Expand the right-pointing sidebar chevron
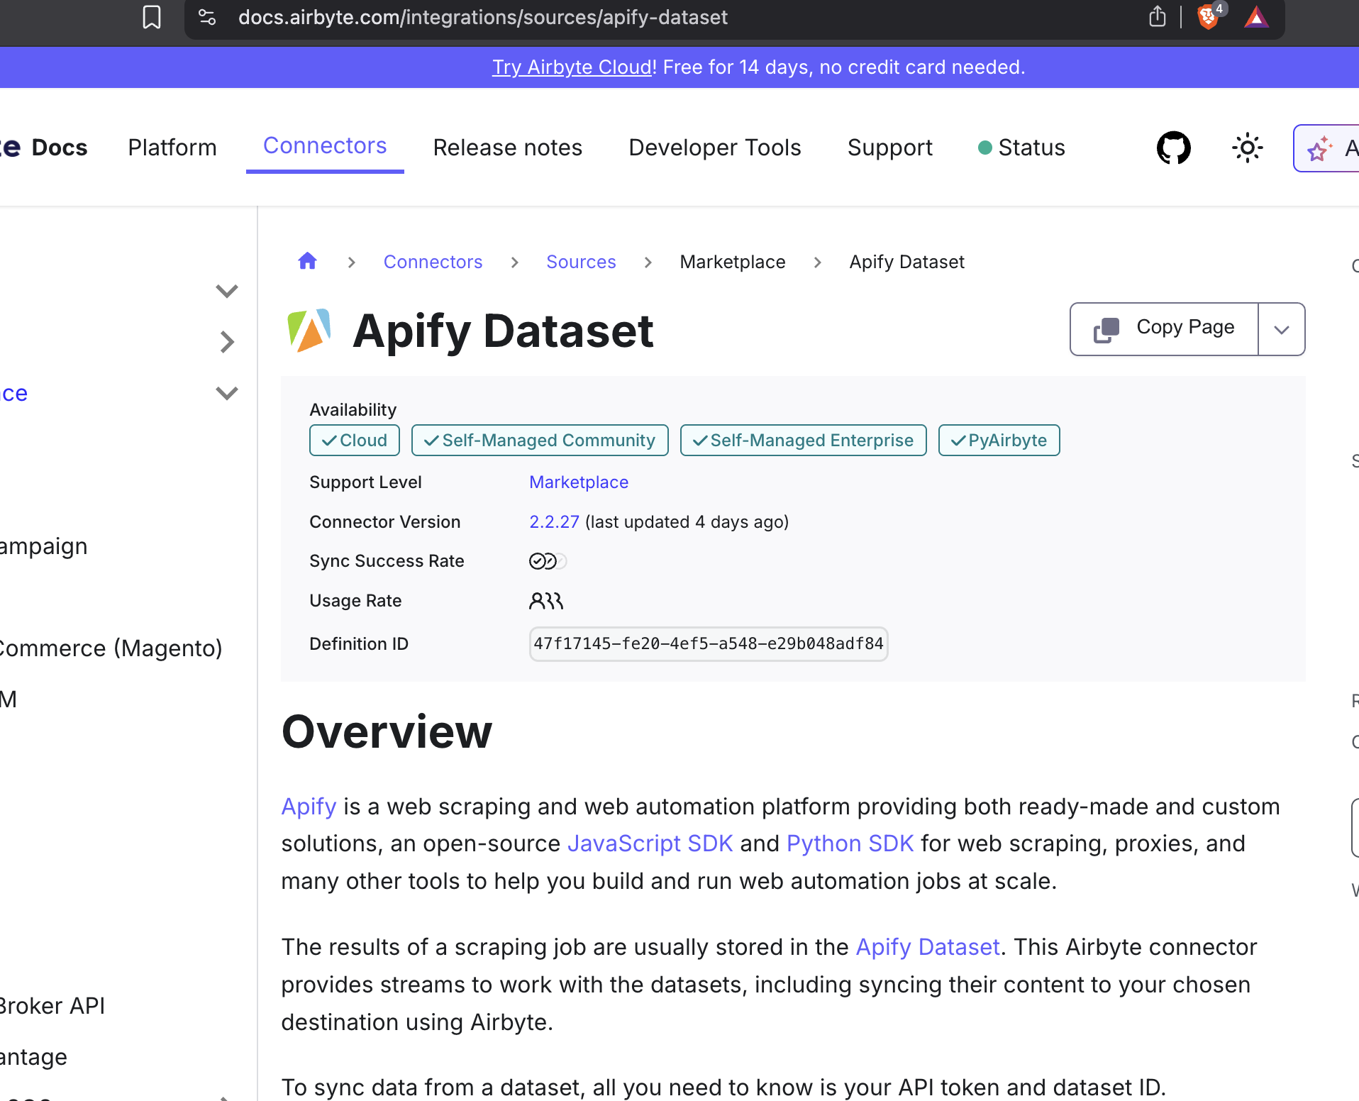Image resolution: width=1359 pixels, height=1101 pixels. tap(226, 342)
